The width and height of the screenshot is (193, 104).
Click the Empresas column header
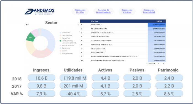[x=94, y=21]
